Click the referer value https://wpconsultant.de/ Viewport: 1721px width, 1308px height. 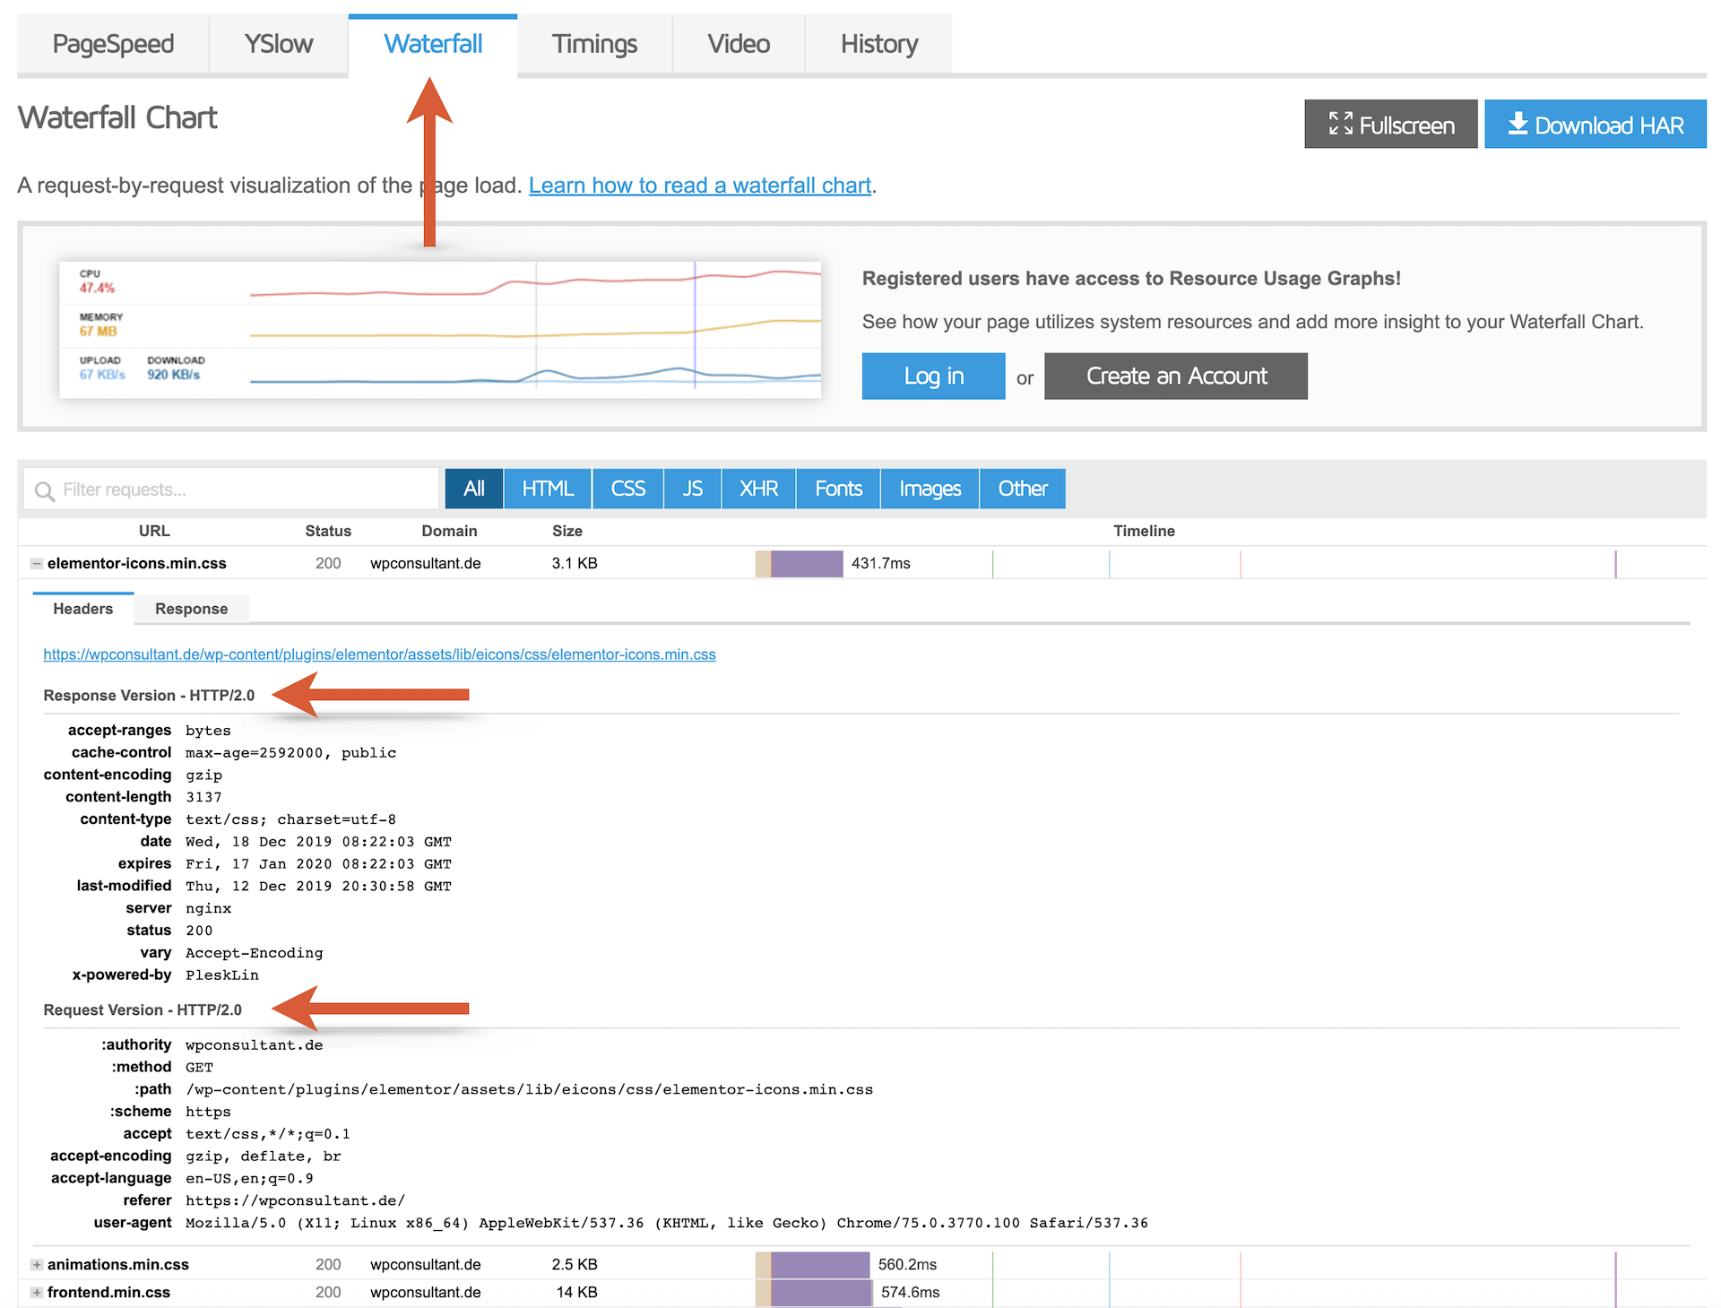coord(295,1201)
